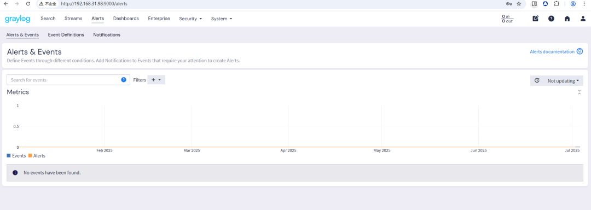Click the refresh clock icon
The width and height of the screenshot is (591, 210).
coord(537,80)
